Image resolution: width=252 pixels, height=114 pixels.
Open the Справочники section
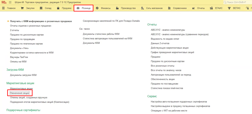point(178,8)
